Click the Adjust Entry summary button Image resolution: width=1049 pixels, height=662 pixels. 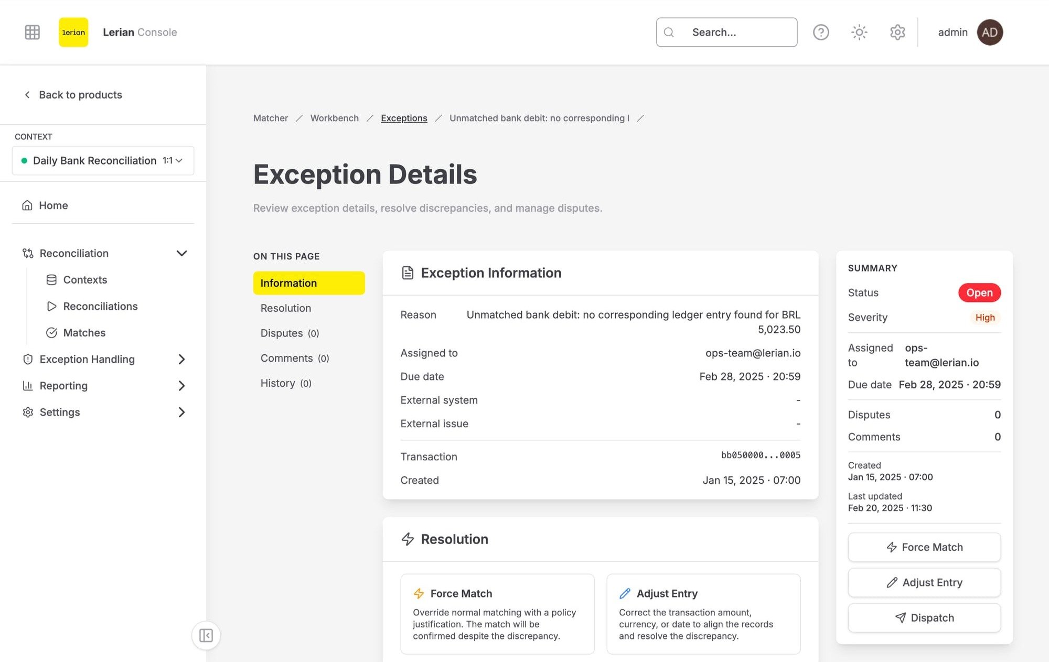[x=924, y=582]
